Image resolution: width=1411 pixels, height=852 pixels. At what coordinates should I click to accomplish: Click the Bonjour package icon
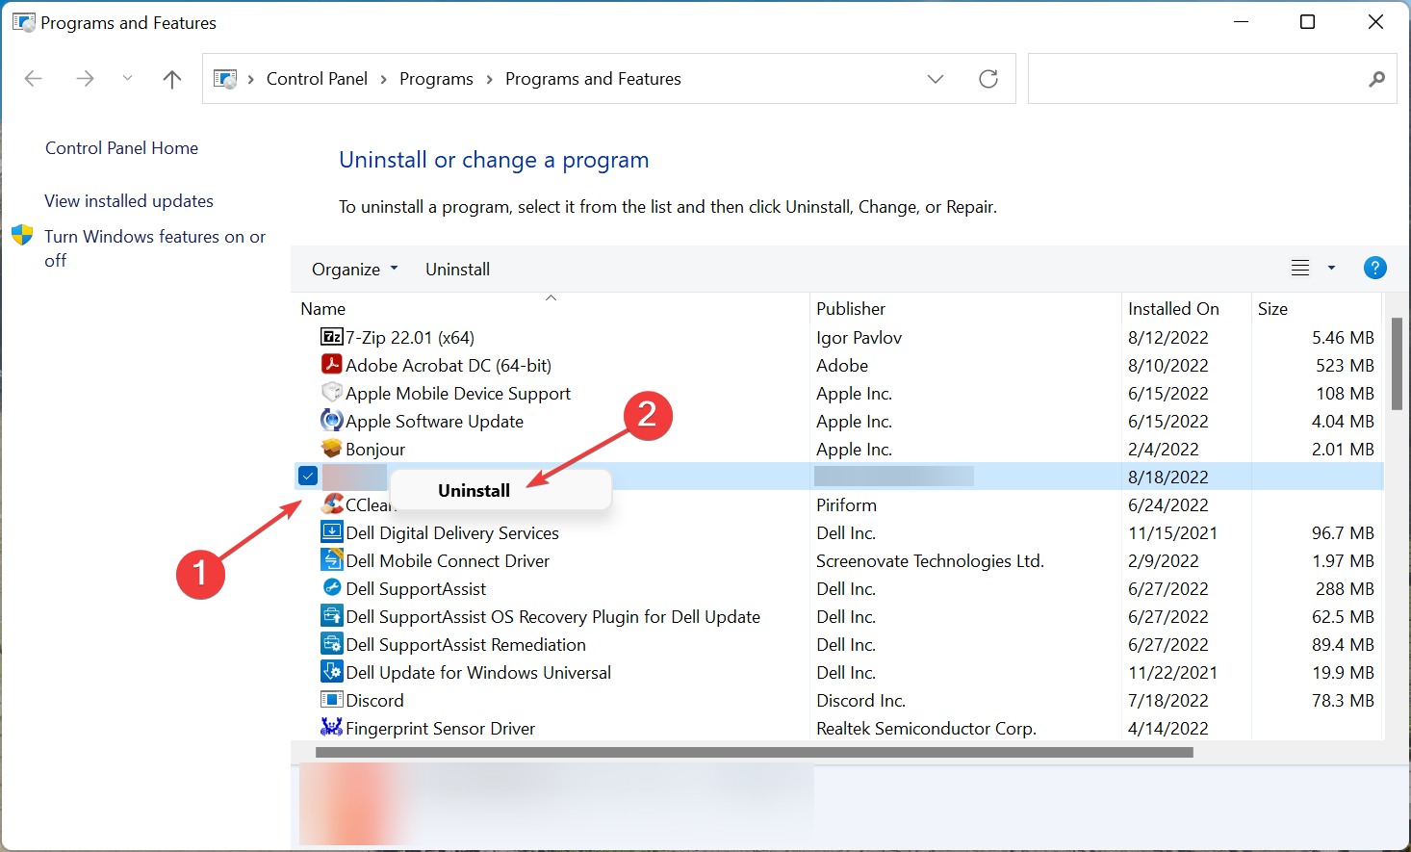click(x=331, y=449)
